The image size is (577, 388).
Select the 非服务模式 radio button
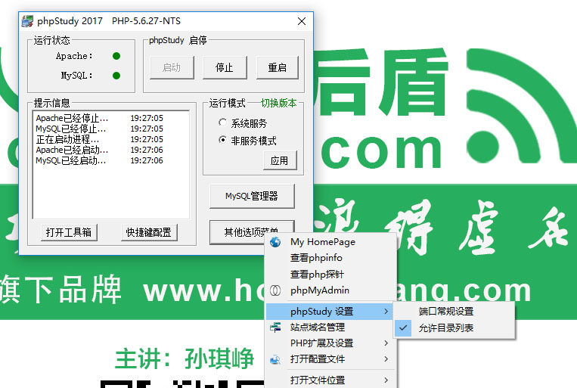point(222,140)
